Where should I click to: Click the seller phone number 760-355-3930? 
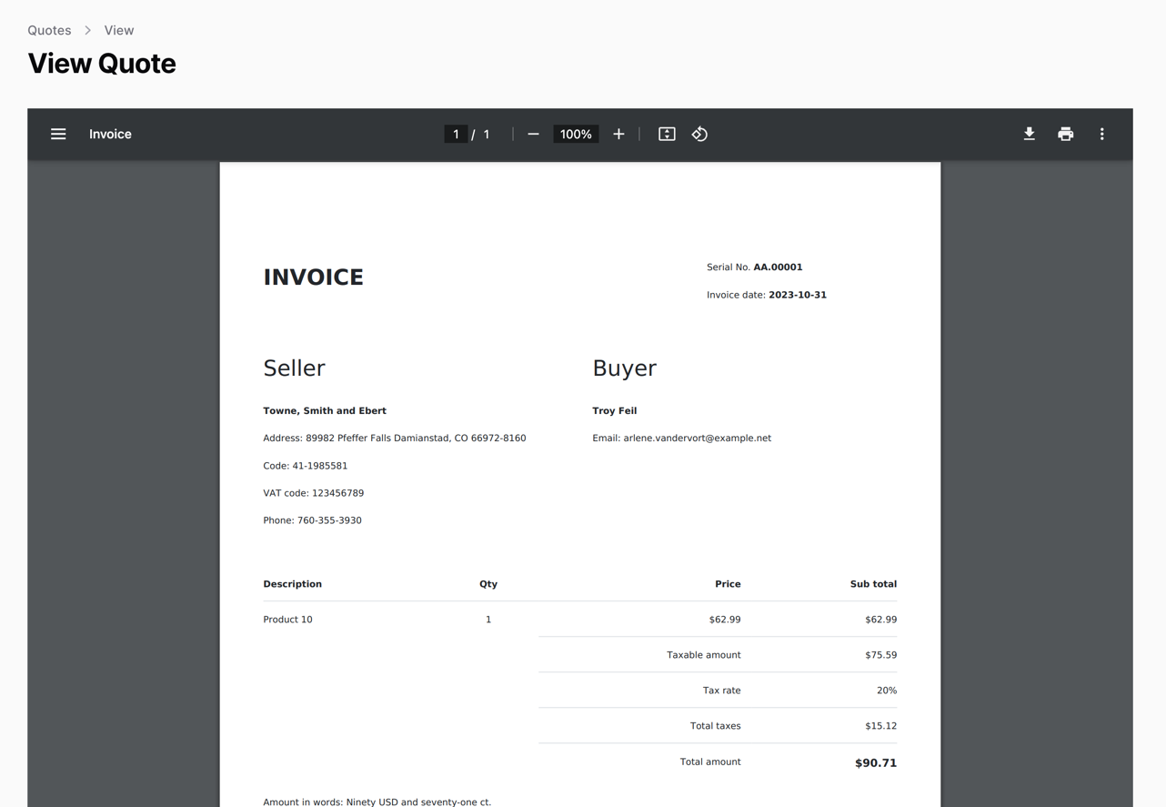tap(328, 520)
